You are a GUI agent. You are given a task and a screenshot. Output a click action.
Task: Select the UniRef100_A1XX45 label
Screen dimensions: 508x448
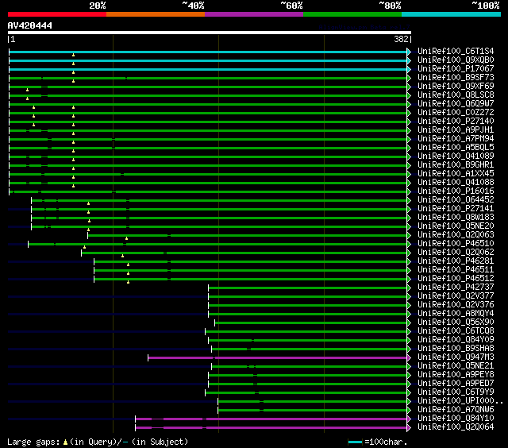(x=456, y=174)
